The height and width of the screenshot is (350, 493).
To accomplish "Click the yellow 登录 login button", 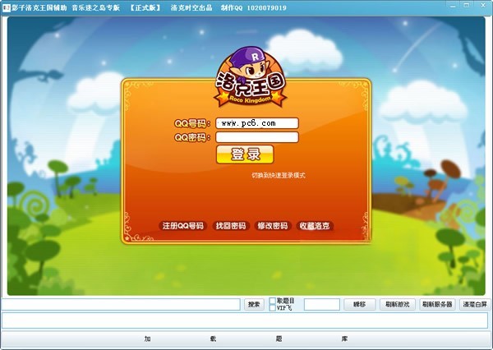I will coord(245,154).
